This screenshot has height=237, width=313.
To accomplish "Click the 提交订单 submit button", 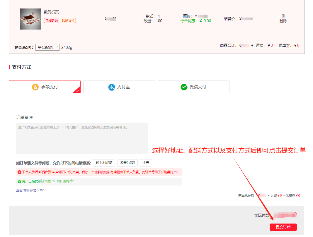I will click(x=283, y=227).
